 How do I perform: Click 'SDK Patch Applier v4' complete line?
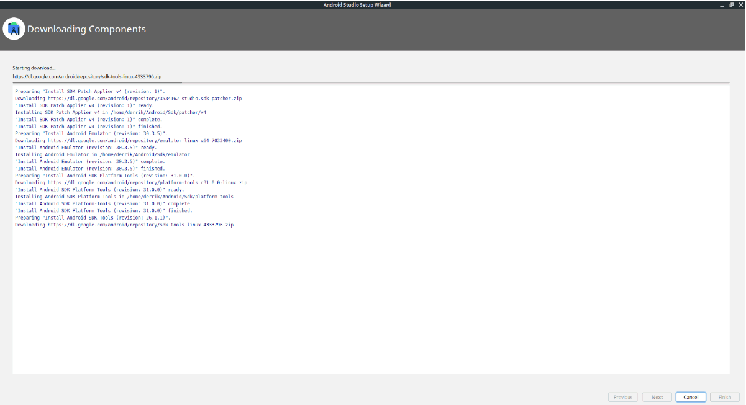[88, 119]
